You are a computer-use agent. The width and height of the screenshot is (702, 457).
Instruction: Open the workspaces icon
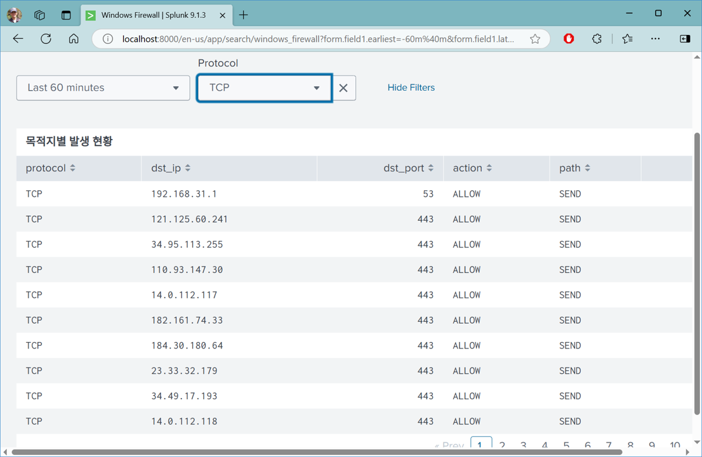(x=39, y=15)
